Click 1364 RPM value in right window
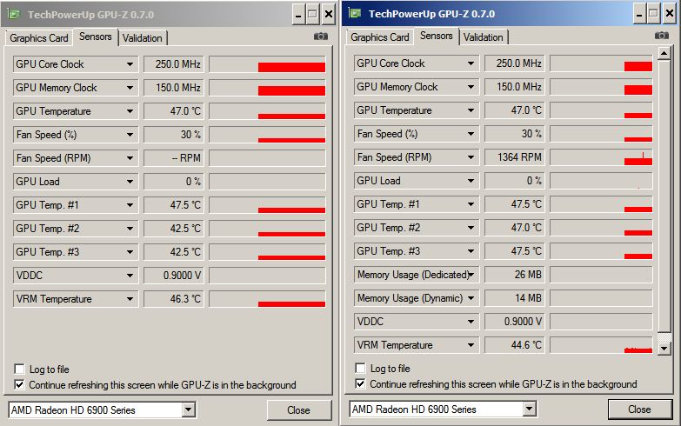Image resolution: width=681 pixels, height=426 pixels. click(x=514, y=157)
